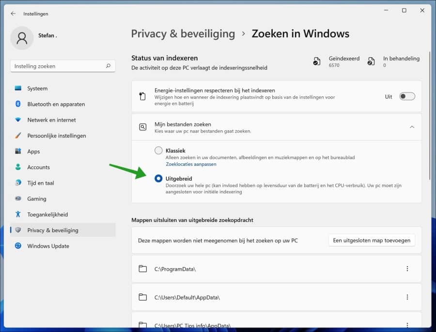Click Een uitgesloten map toevoegen button
Image resolution: width=436 pixels, height=332 pixels.
coord(372,240)
